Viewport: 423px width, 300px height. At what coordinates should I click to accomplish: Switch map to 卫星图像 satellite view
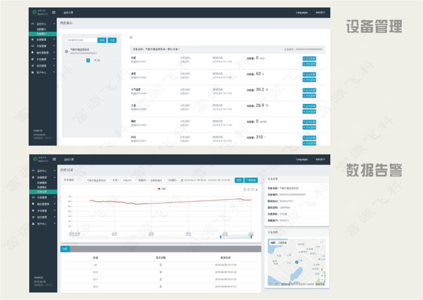click(282, 243)
